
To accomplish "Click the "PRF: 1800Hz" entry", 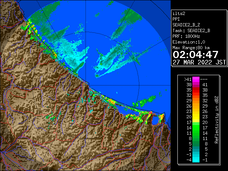I will 186,36.
